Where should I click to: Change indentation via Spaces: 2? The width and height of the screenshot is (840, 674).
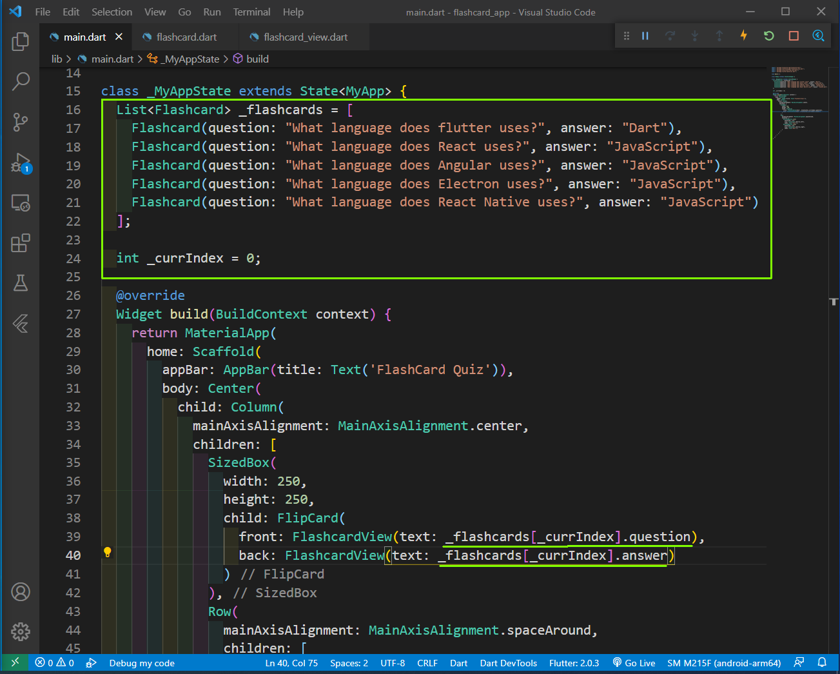click(349, 663)
